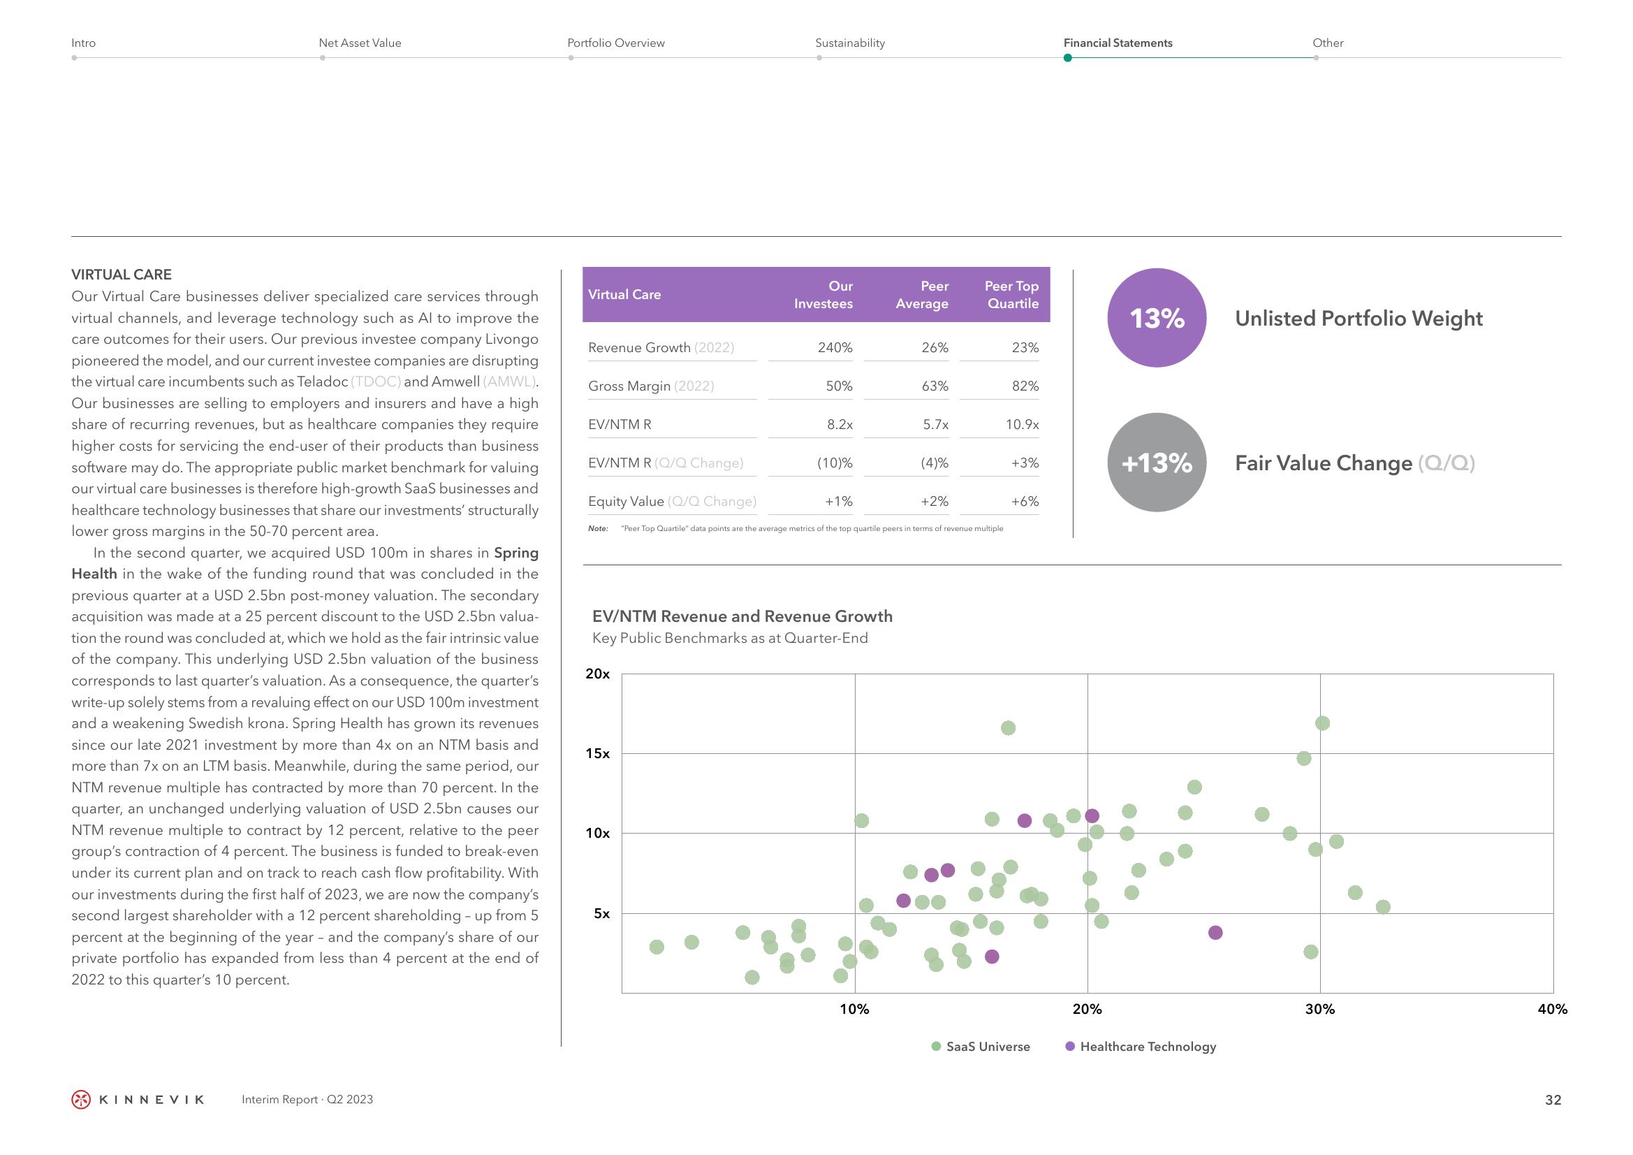The width and height of the screenshot is (1633, 1155).
Task: Select the Peer Top Quartile column header
Action: click(x=1011, y=295)
